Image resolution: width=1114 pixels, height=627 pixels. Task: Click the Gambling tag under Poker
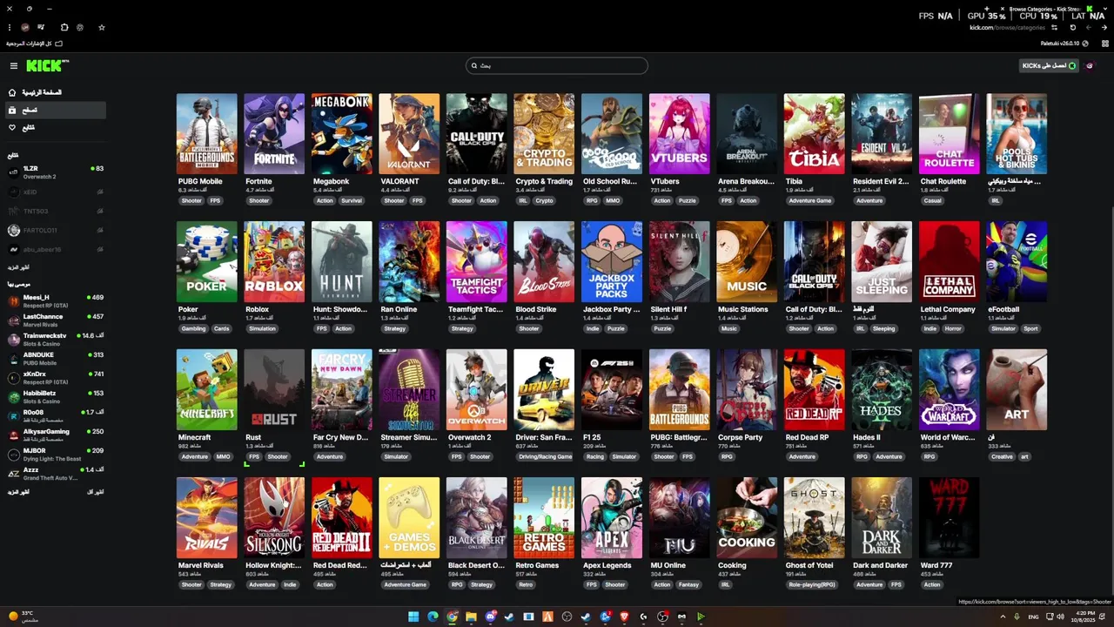pyautogui.click(x=193, y=328)
